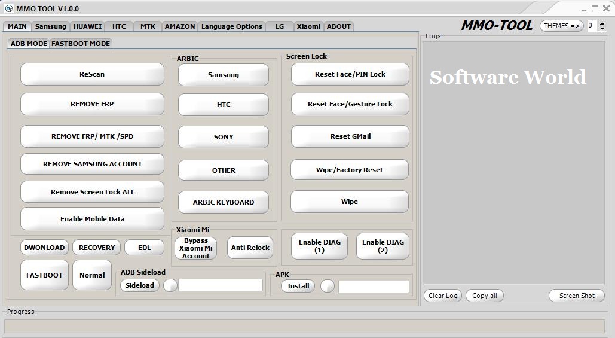
Task: Click the Anti Relock button
Action: coord(250,248)
